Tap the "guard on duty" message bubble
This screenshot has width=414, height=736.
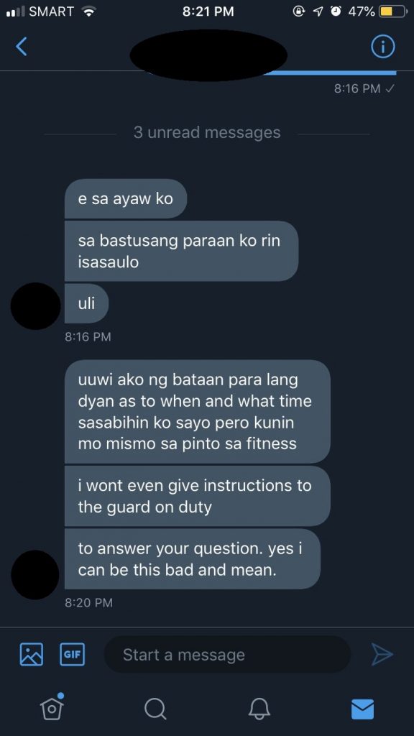[x=197, y=496]
